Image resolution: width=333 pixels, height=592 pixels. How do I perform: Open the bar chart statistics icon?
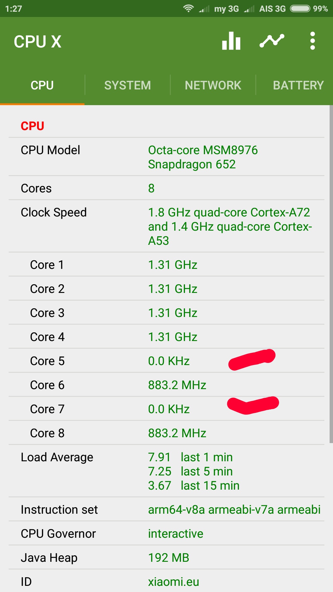tap(231, 41)
